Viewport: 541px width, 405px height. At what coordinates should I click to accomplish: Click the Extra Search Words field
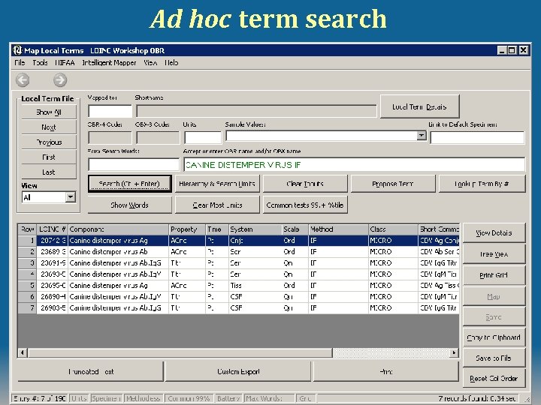pyautogui.click(x=134, y=164)
